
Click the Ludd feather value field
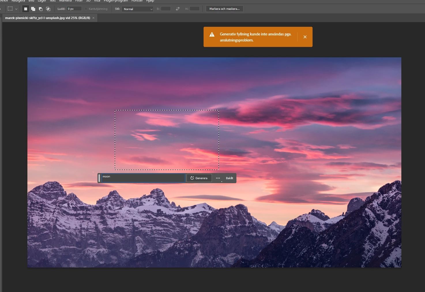74,9
